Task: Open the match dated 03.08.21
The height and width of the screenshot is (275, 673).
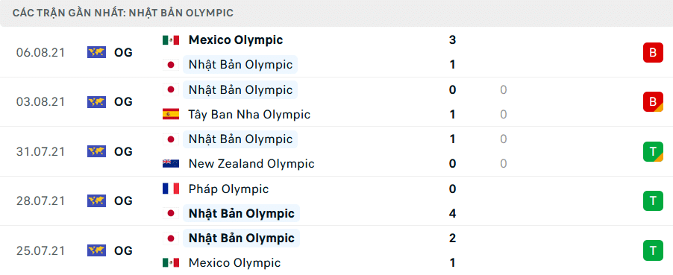Action: tap(336, 102)
